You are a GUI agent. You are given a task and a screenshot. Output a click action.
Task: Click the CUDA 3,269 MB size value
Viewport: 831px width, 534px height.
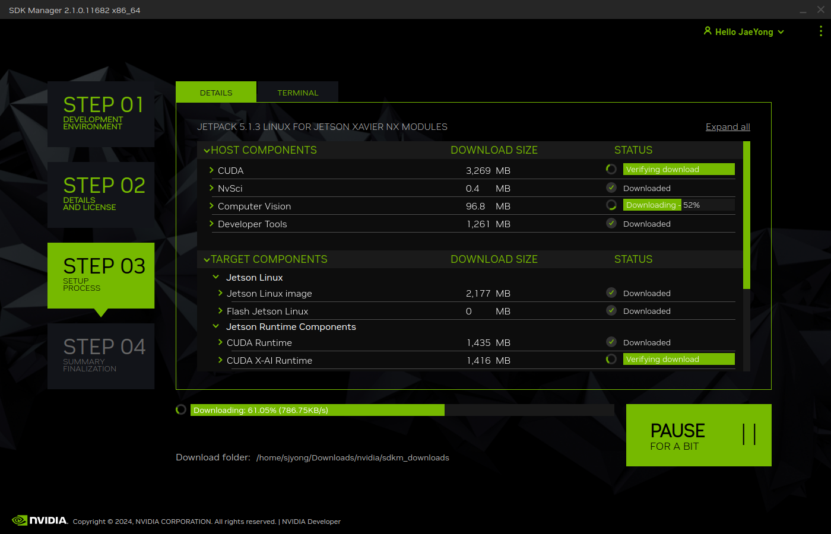pyautogui.click(x=488, y=171)
